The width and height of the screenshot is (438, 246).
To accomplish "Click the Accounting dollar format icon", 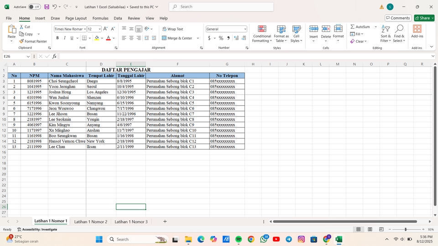I will click(x=209, y=38).
